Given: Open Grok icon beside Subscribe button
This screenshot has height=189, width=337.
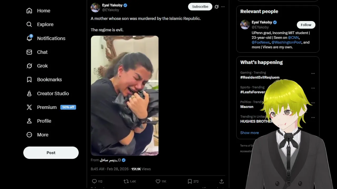Looking at the screenshot, I should click(216, 7).
